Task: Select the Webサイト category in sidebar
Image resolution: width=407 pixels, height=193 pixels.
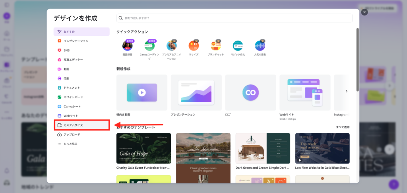Action: pyautogui.click(x=81, y=116)
